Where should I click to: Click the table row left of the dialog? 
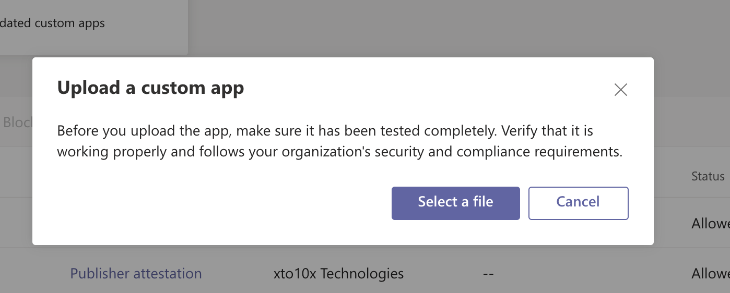pos(16,223)
